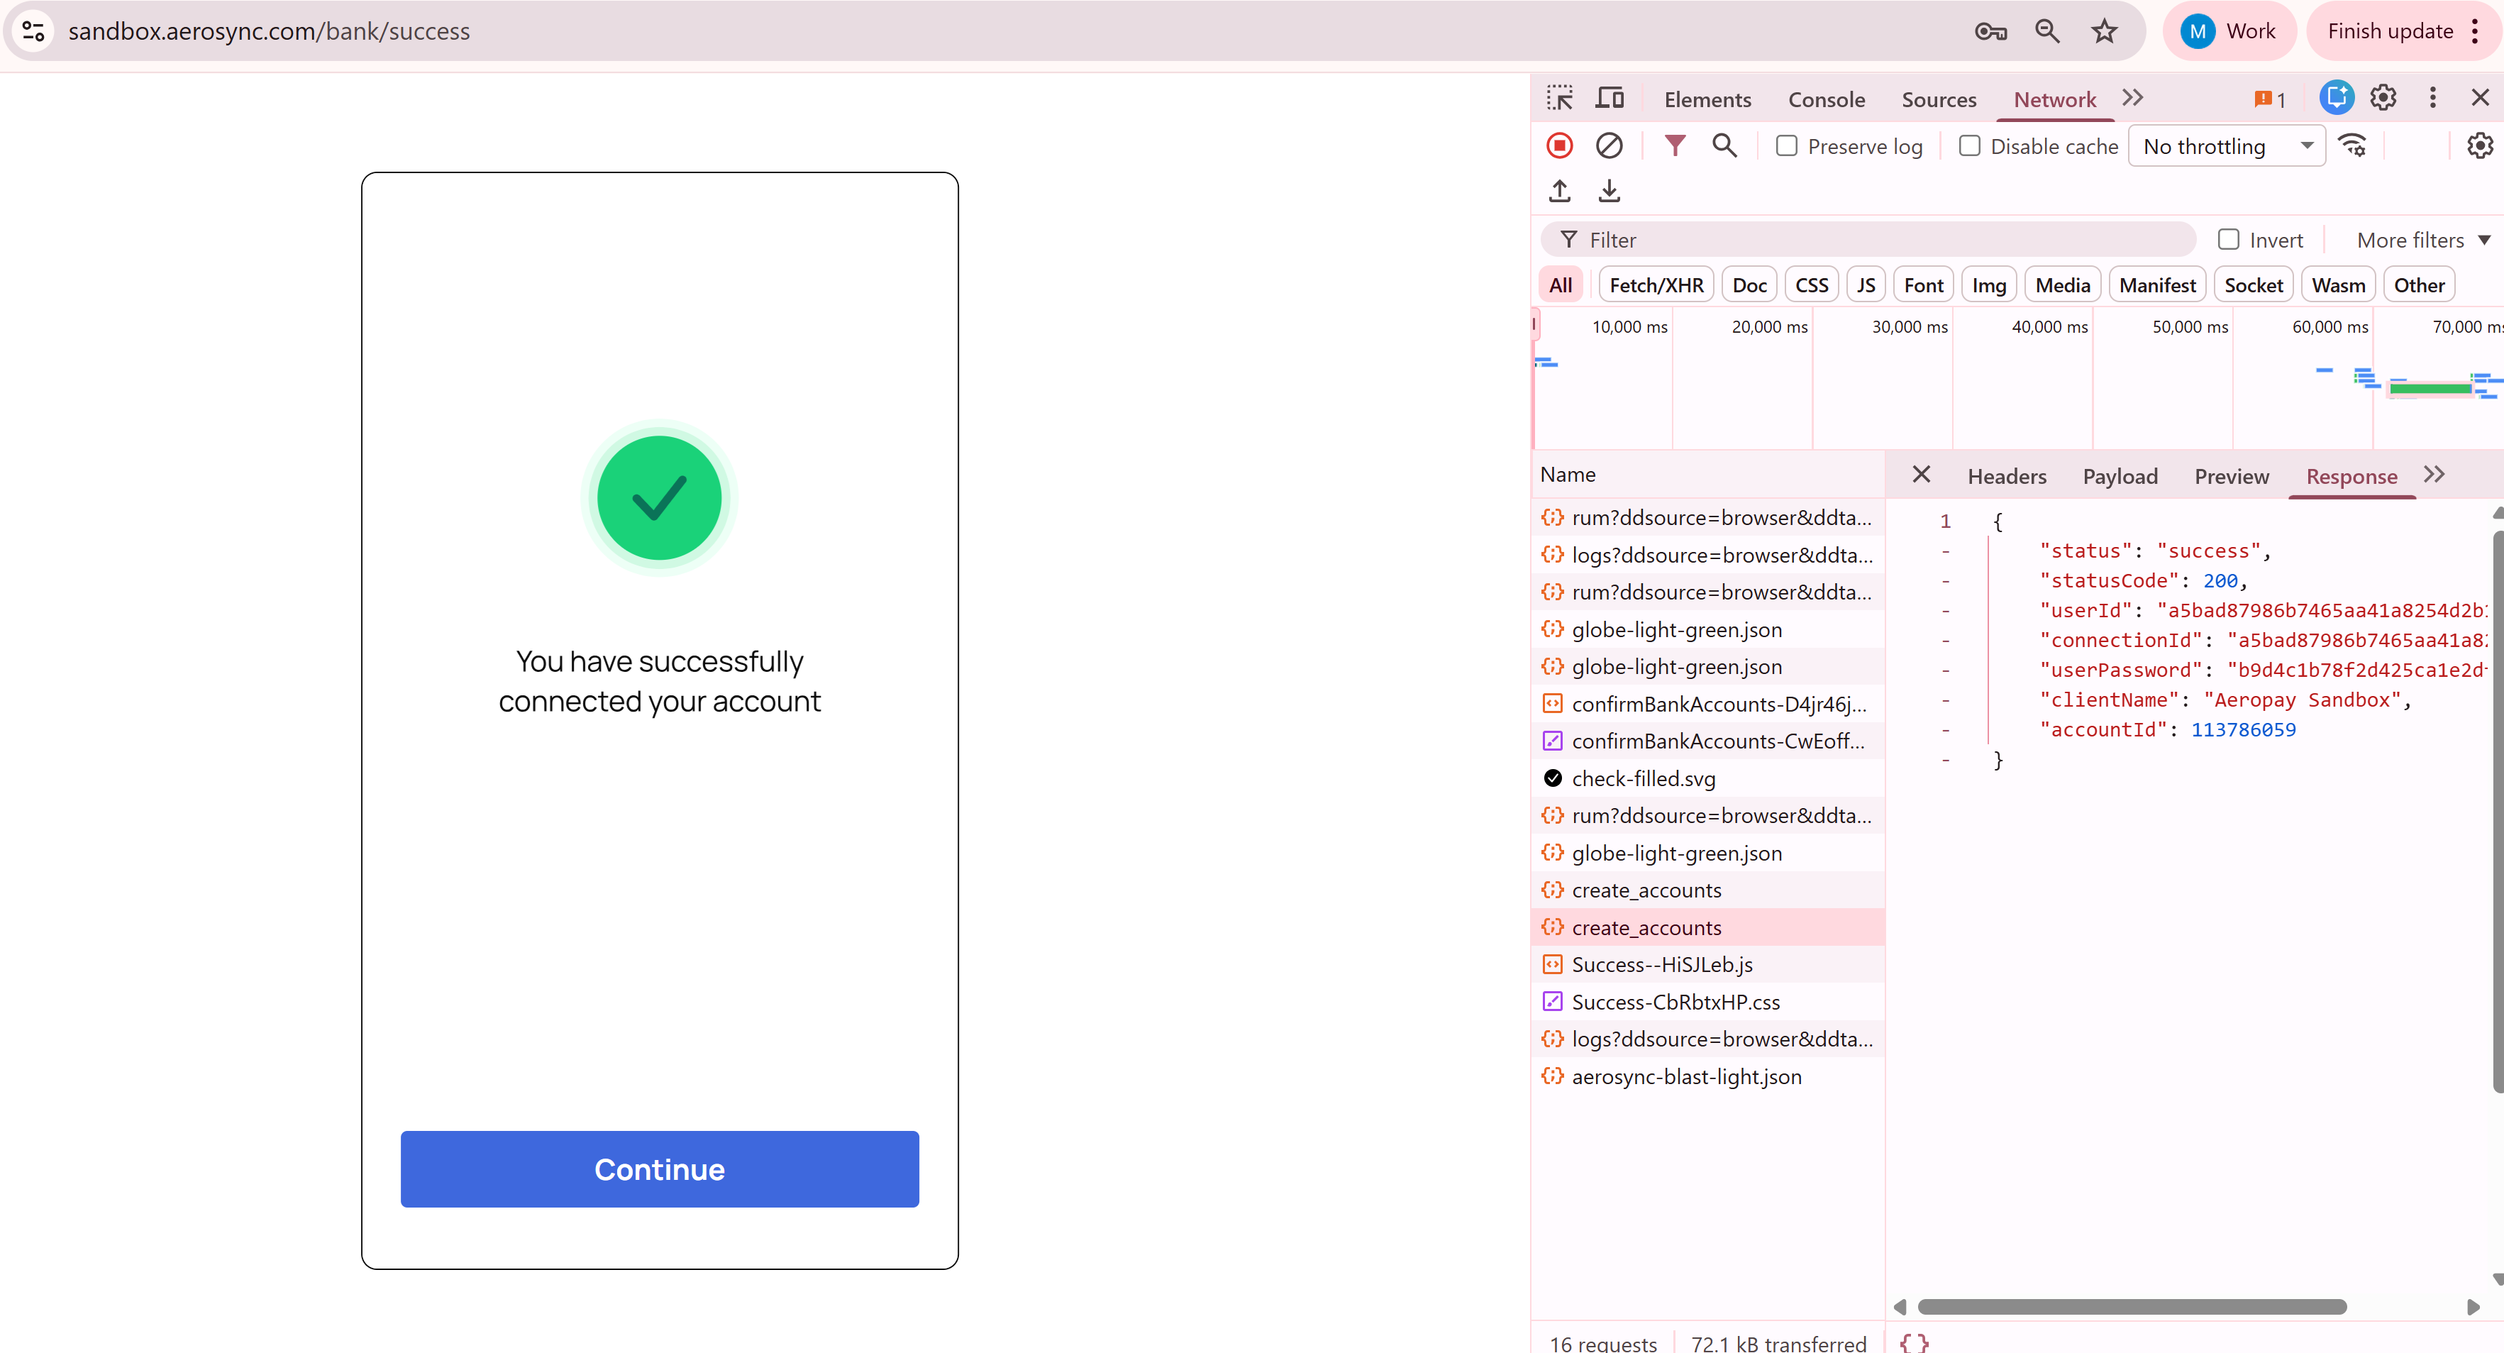Clear the network log

(1609, 145)
